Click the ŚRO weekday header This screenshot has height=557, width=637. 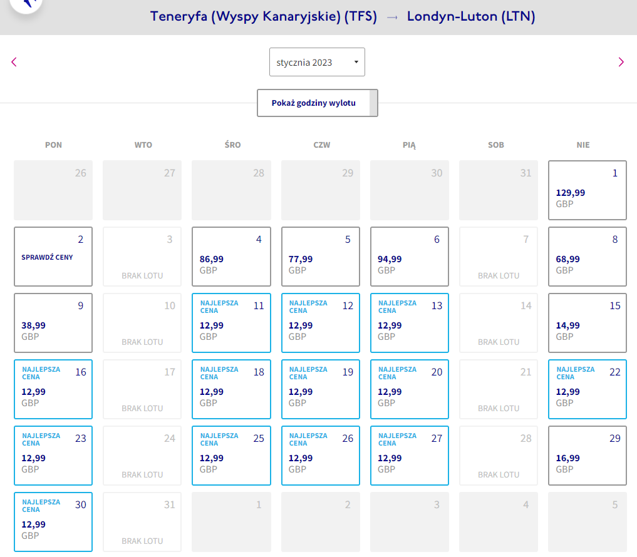pyautogui.click(x=233, y=145)
